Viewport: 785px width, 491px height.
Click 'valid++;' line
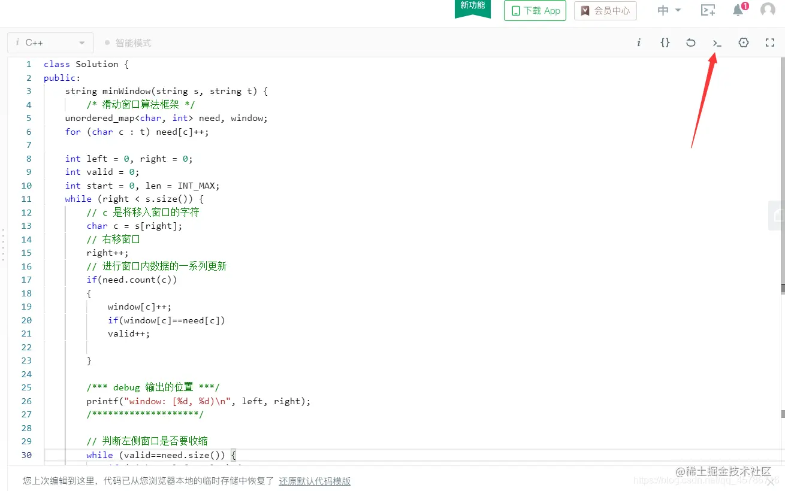[x=129, y=334]
